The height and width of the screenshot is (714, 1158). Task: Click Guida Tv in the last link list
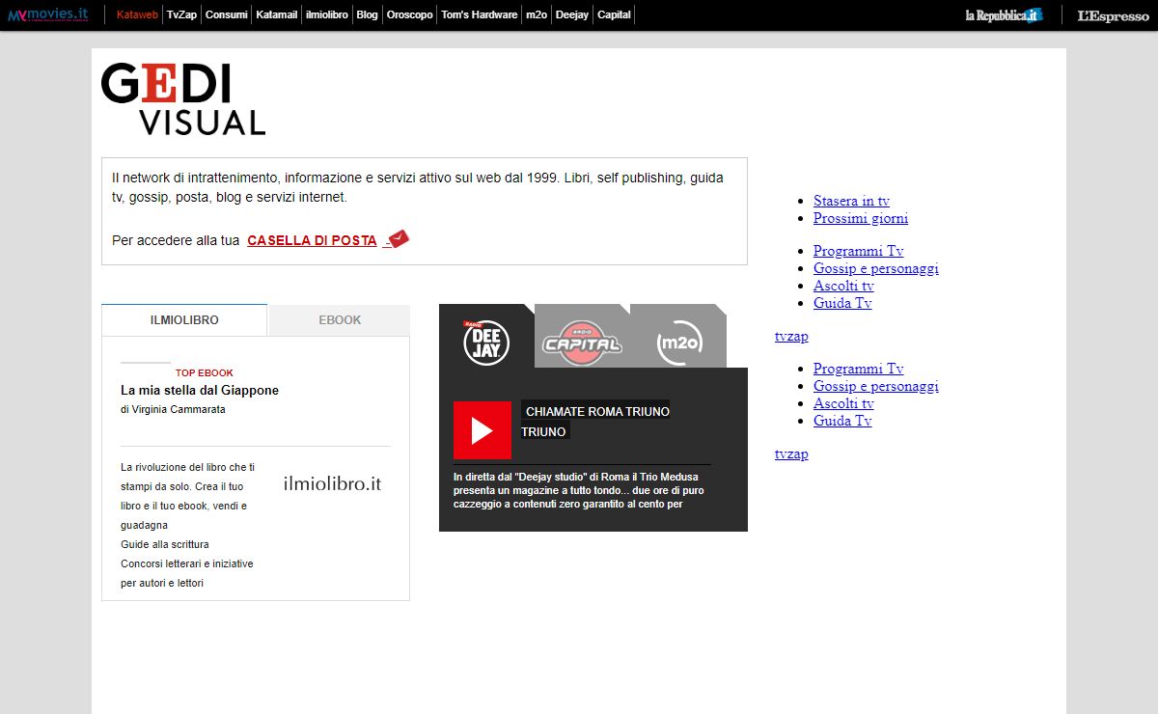point(842,421)
